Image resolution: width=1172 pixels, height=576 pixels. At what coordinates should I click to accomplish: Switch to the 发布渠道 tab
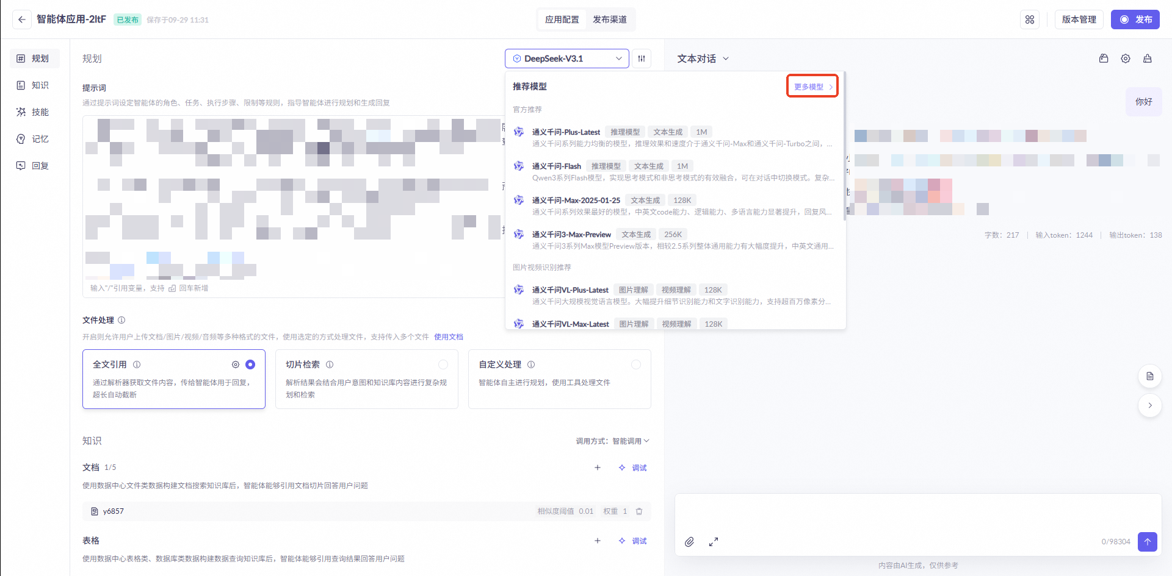(x=610, y=20)
